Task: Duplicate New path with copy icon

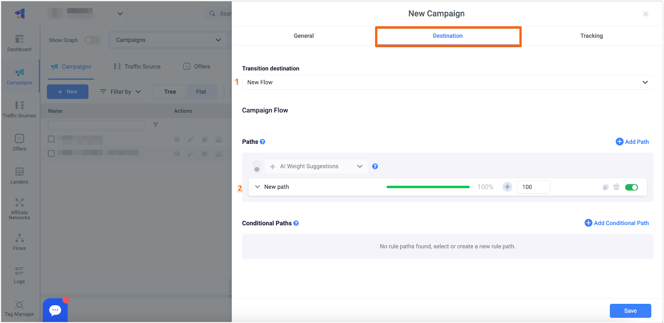Action: pos(605,187)
